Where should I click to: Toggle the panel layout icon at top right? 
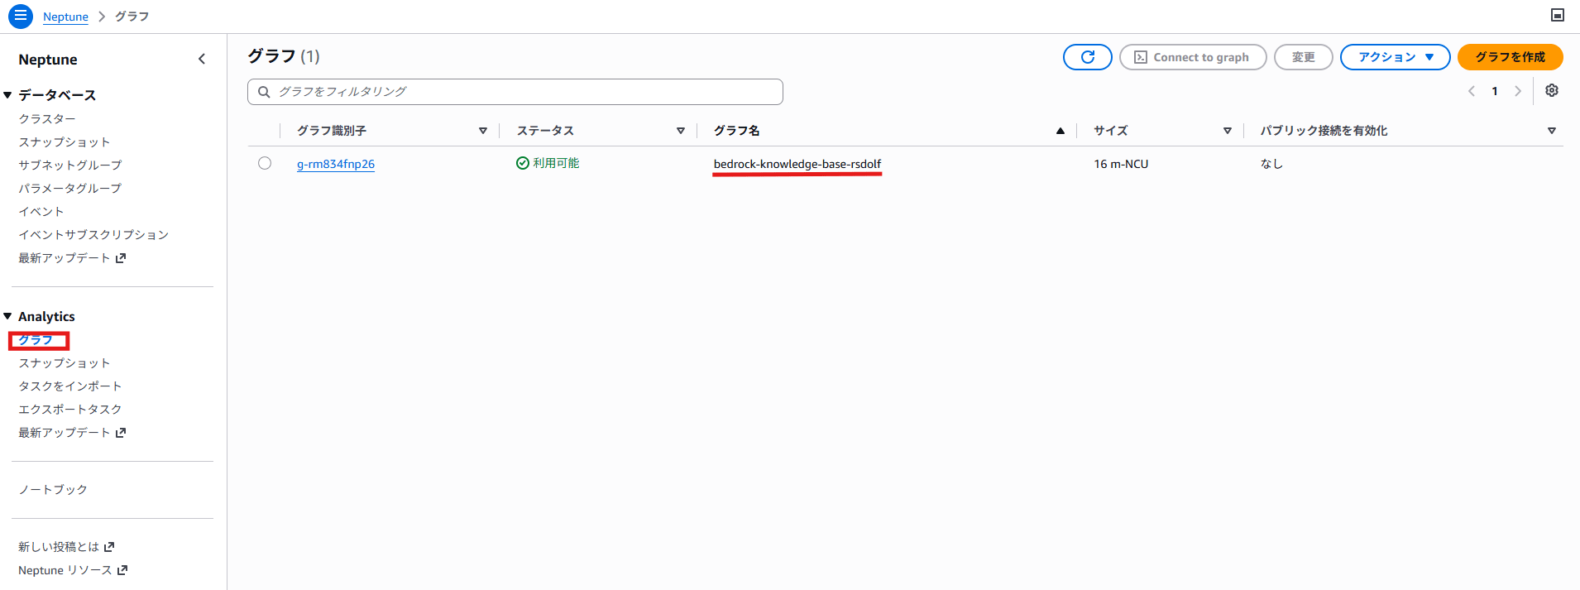1558,15
